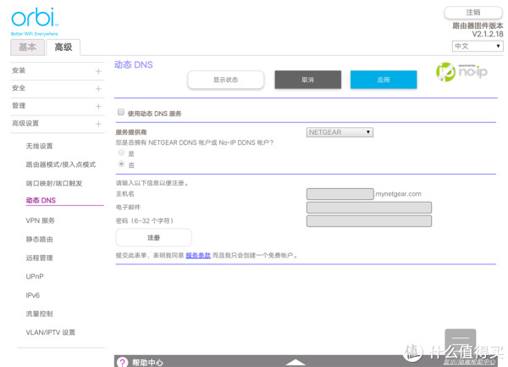Open the 中文 language dropdown
Viewport: 508px width, 367px height.
click(478, 46)
